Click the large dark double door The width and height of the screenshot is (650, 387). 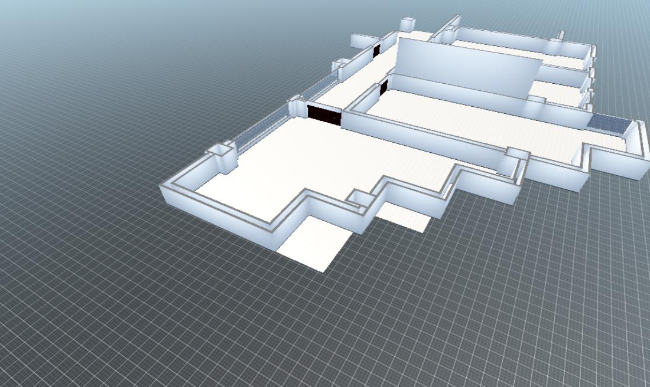click(x=324, y=114)
